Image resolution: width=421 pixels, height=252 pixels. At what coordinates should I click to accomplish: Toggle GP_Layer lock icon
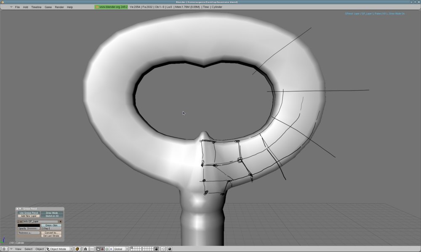pyautogui.click(x=18, y=221)
